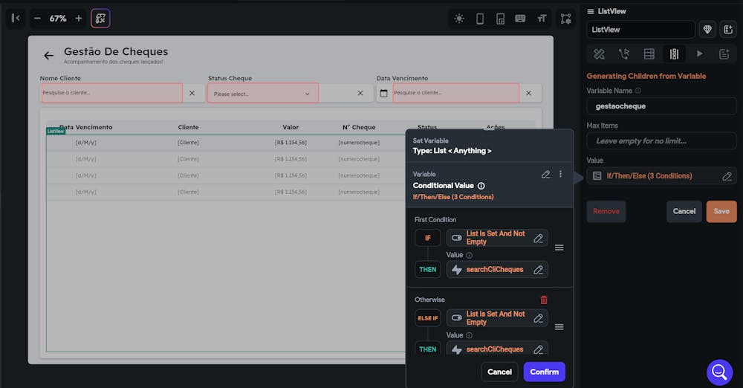The height and width of the screenshot is (388, 743).
Task: Click the diamond icon beside ListView name
Action: coord(707,30)
